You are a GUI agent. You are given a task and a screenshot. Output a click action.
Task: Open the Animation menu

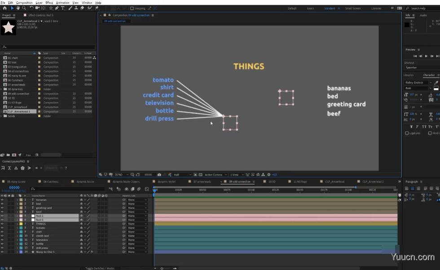tap(62, 3)
